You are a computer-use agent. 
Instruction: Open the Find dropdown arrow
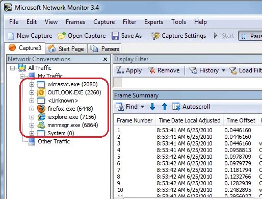143,107
